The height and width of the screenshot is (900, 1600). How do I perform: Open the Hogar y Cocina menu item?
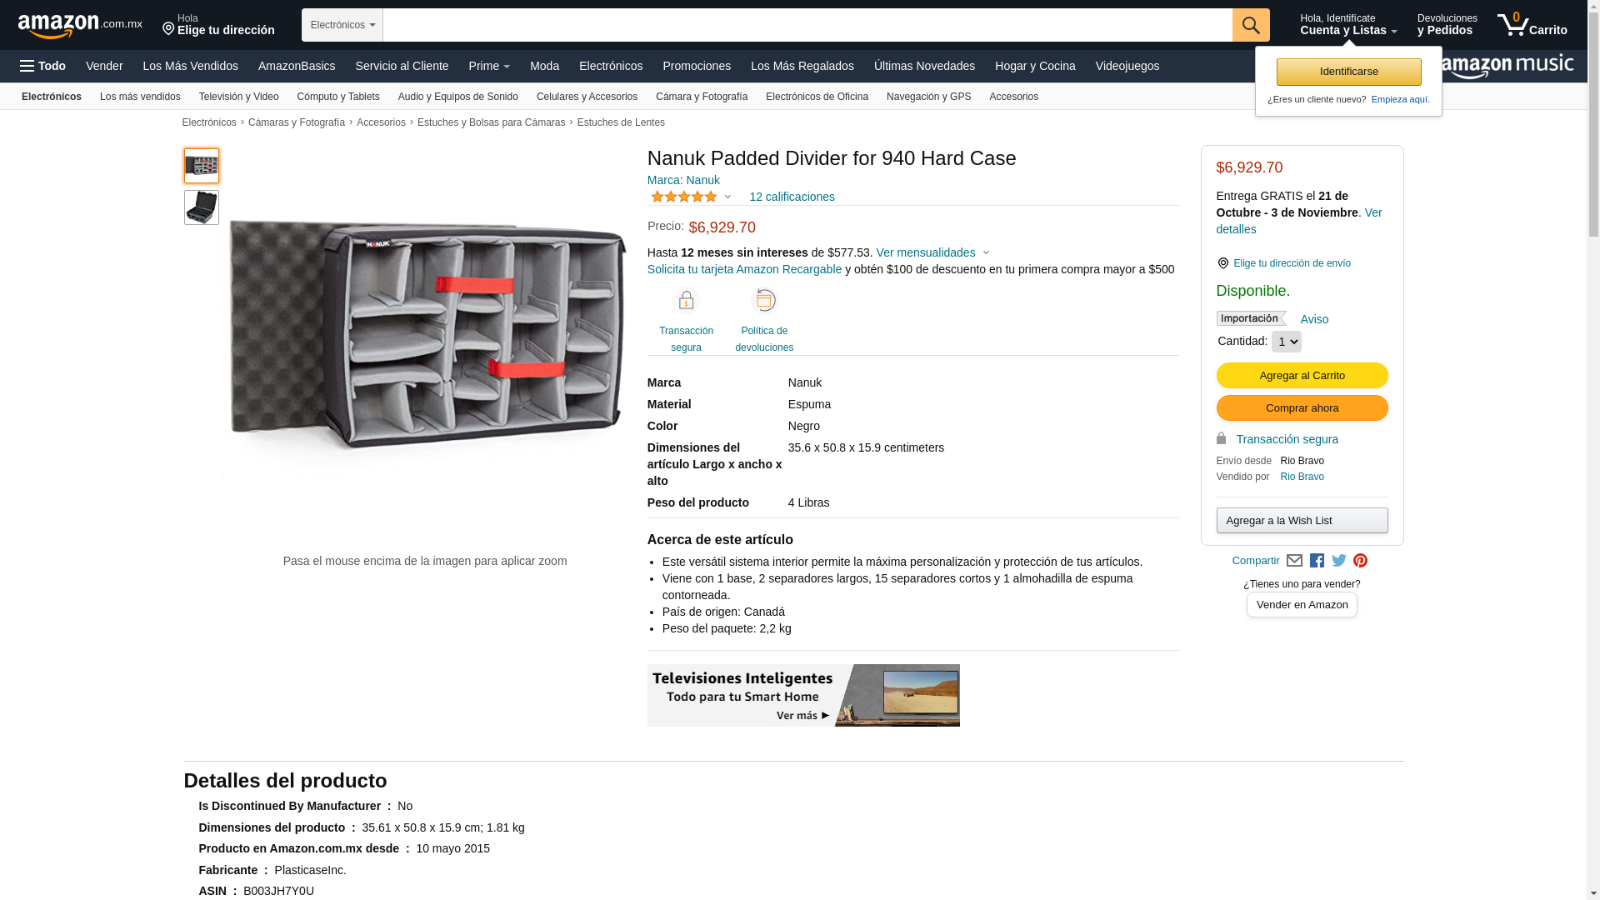tap(1034, 66)
